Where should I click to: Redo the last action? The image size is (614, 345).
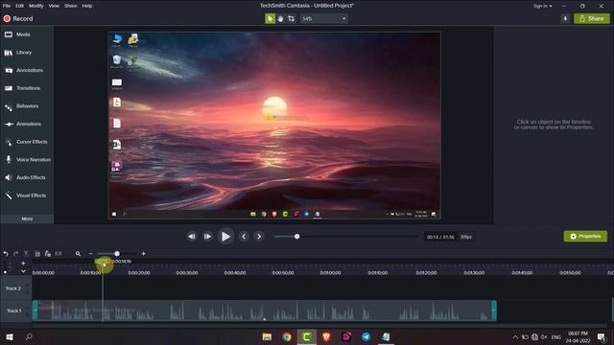pyautogui.click(x=15, y=254)
